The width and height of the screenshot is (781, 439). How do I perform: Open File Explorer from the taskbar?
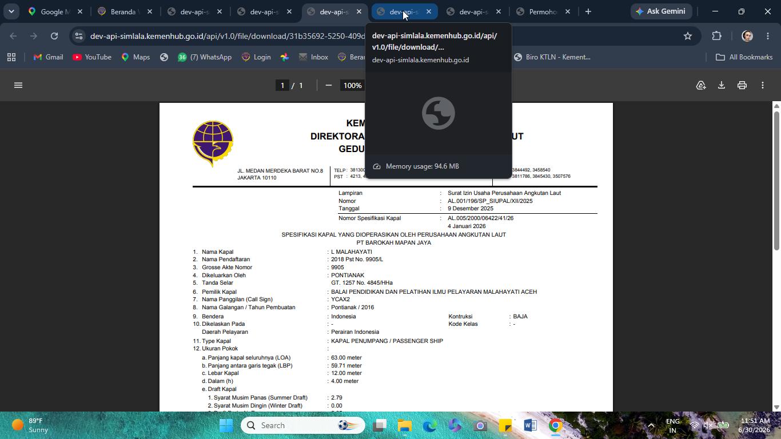click(405, 425)
